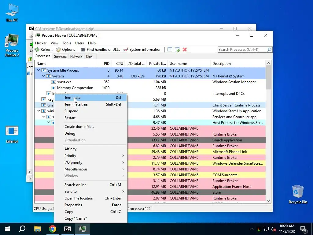
Task: Click the find window toolbar icon
Action: pos(170,50)
